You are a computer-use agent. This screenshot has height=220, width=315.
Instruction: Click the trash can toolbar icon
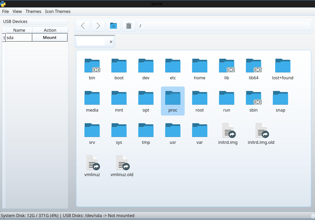point(129,26)
